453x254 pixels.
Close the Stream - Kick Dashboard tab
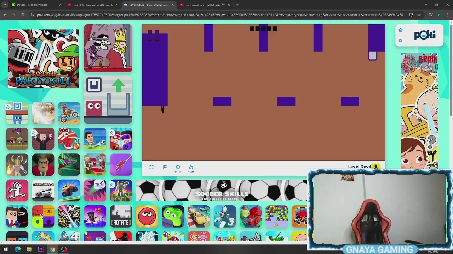point(60,5)
